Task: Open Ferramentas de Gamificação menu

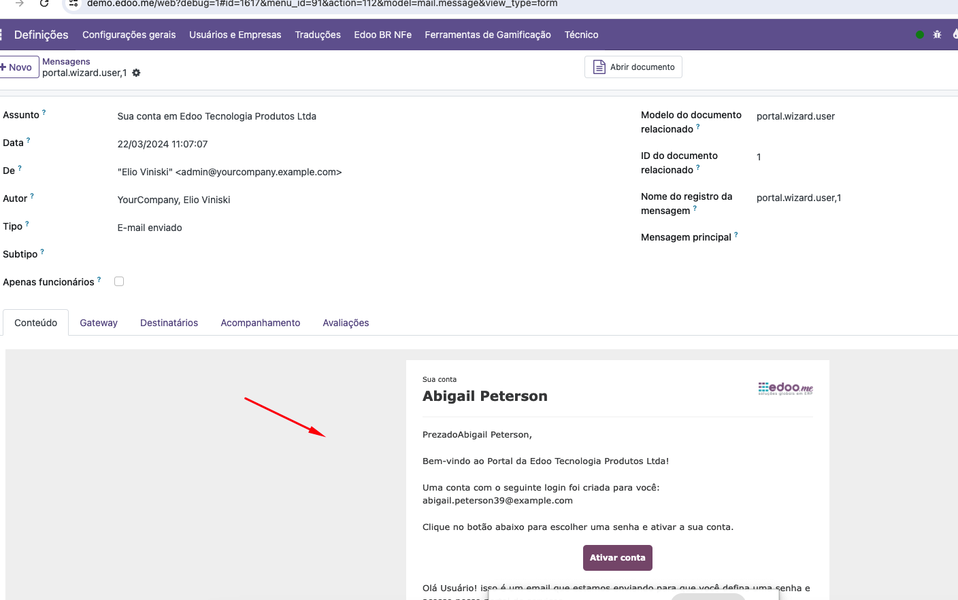Action: point(488,35)
